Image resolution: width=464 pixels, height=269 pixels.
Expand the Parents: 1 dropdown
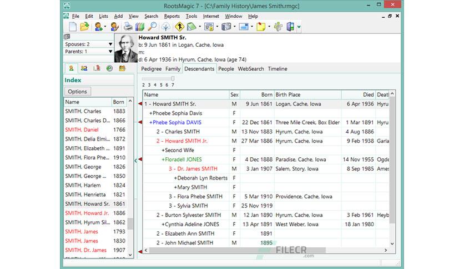tap(110, 52)
